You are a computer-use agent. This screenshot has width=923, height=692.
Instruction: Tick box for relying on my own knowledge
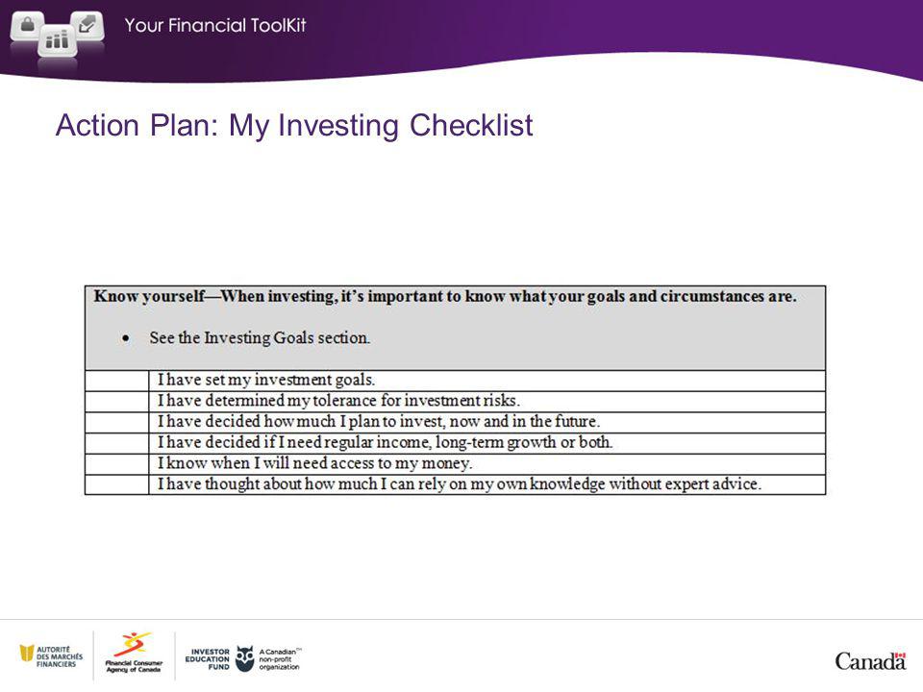116,484
